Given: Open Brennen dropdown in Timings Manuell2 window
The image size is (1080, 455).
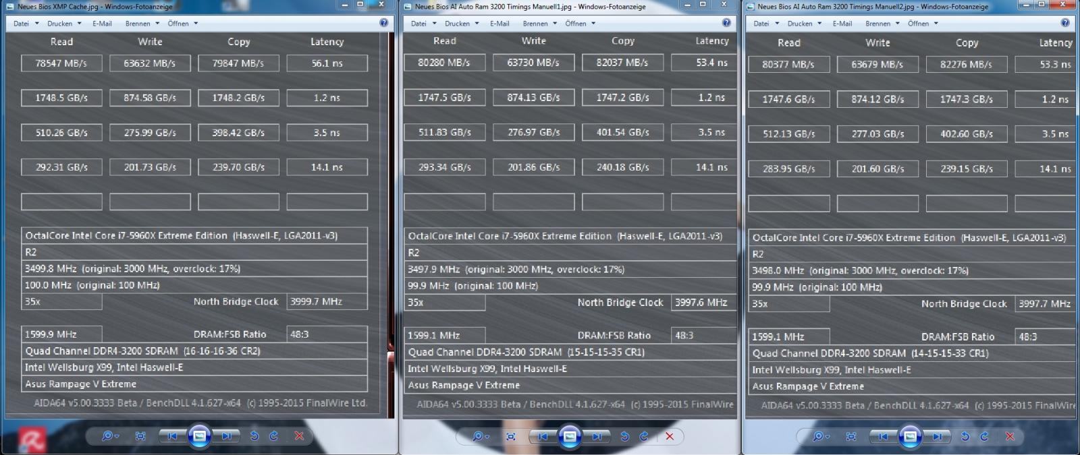Looking at the screenshot, I should click(882, 24).
